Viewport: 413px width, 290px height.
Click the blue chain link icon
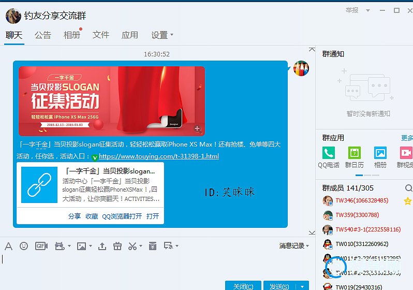[x=39, y=185]
